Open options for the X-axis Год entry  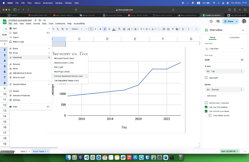pyautogui.click(x=241, y=71)
